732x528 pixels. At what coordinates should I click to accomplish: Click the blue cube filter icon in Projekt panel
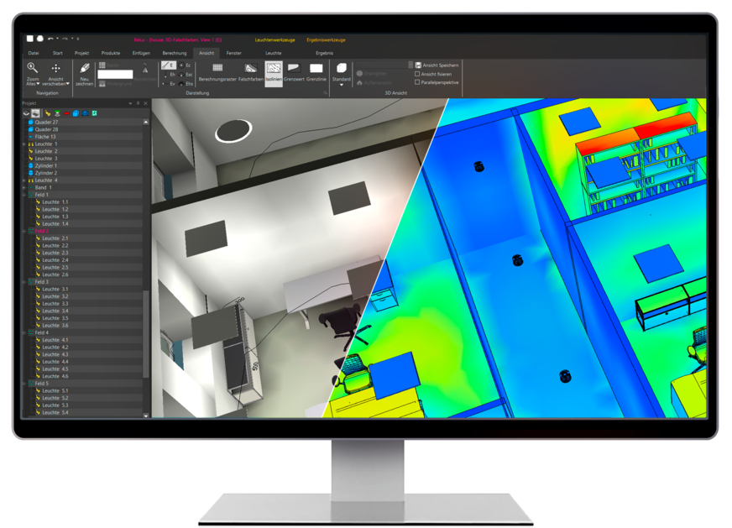point(76,112)
